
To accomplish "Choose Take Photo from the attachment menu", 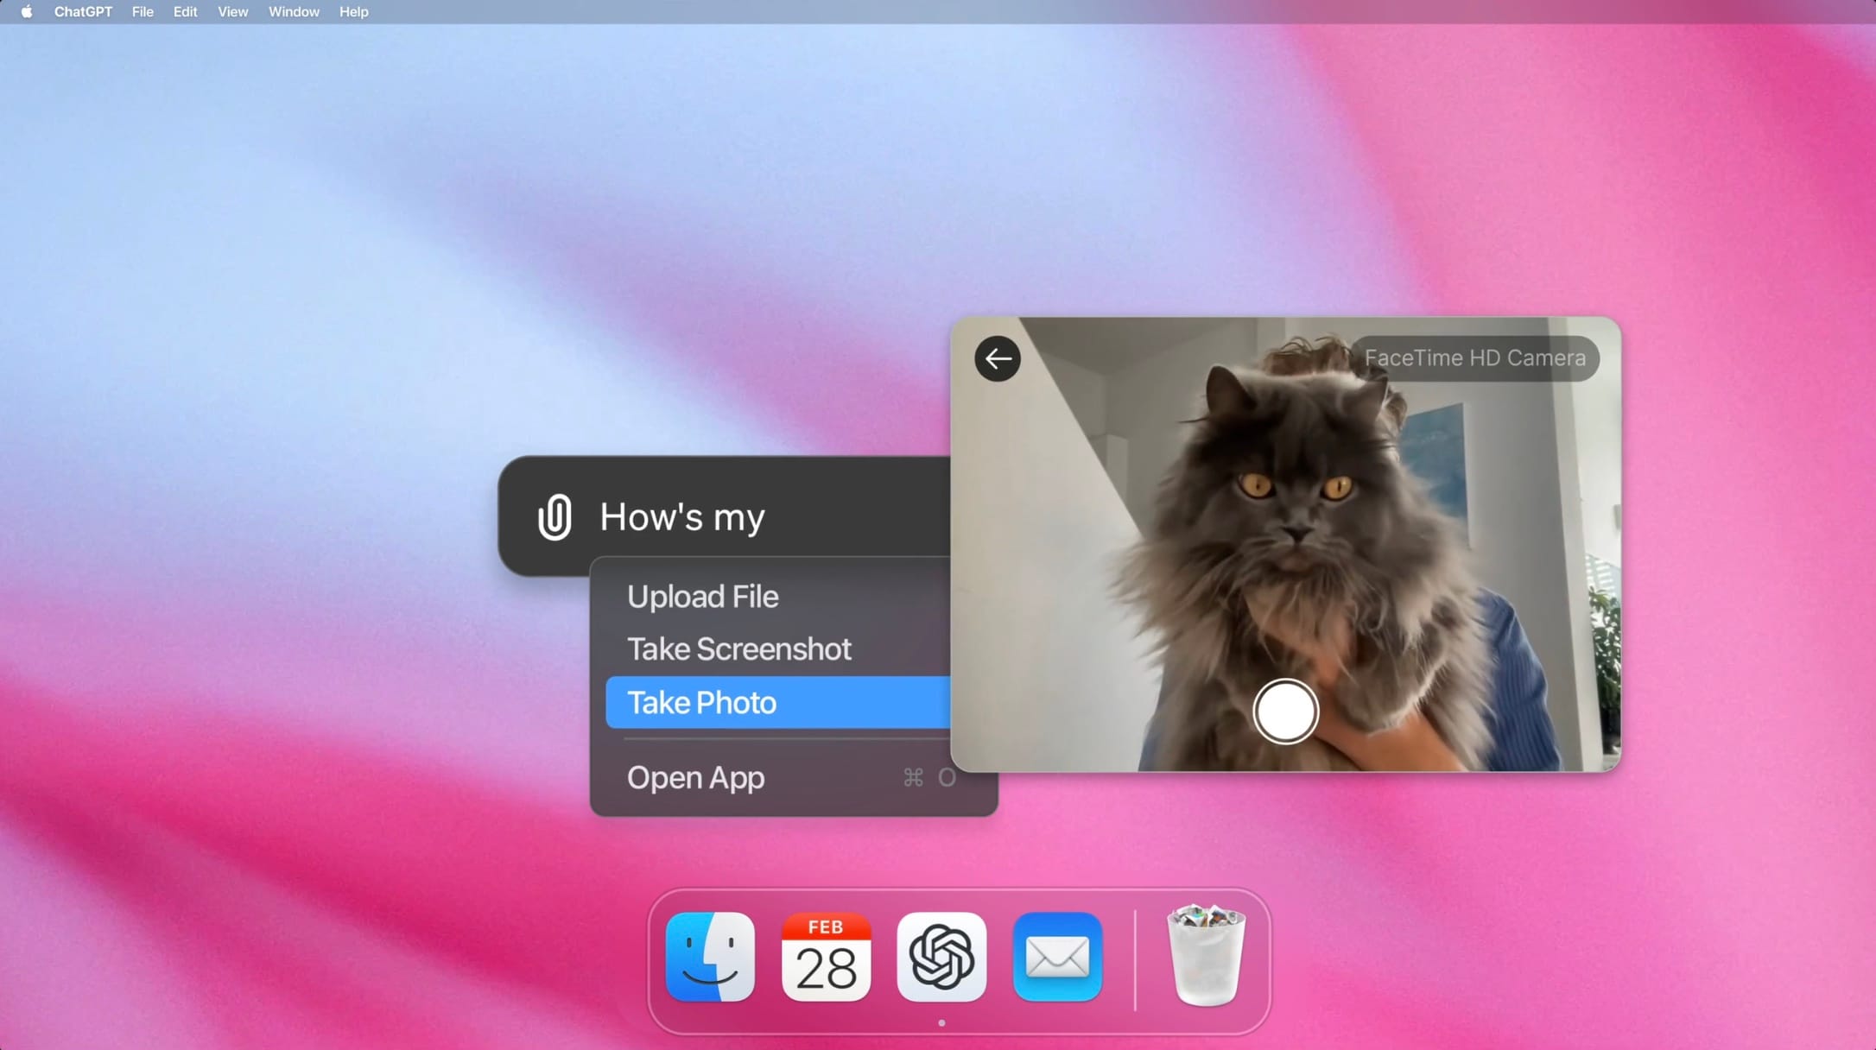I will click(700, 702).
